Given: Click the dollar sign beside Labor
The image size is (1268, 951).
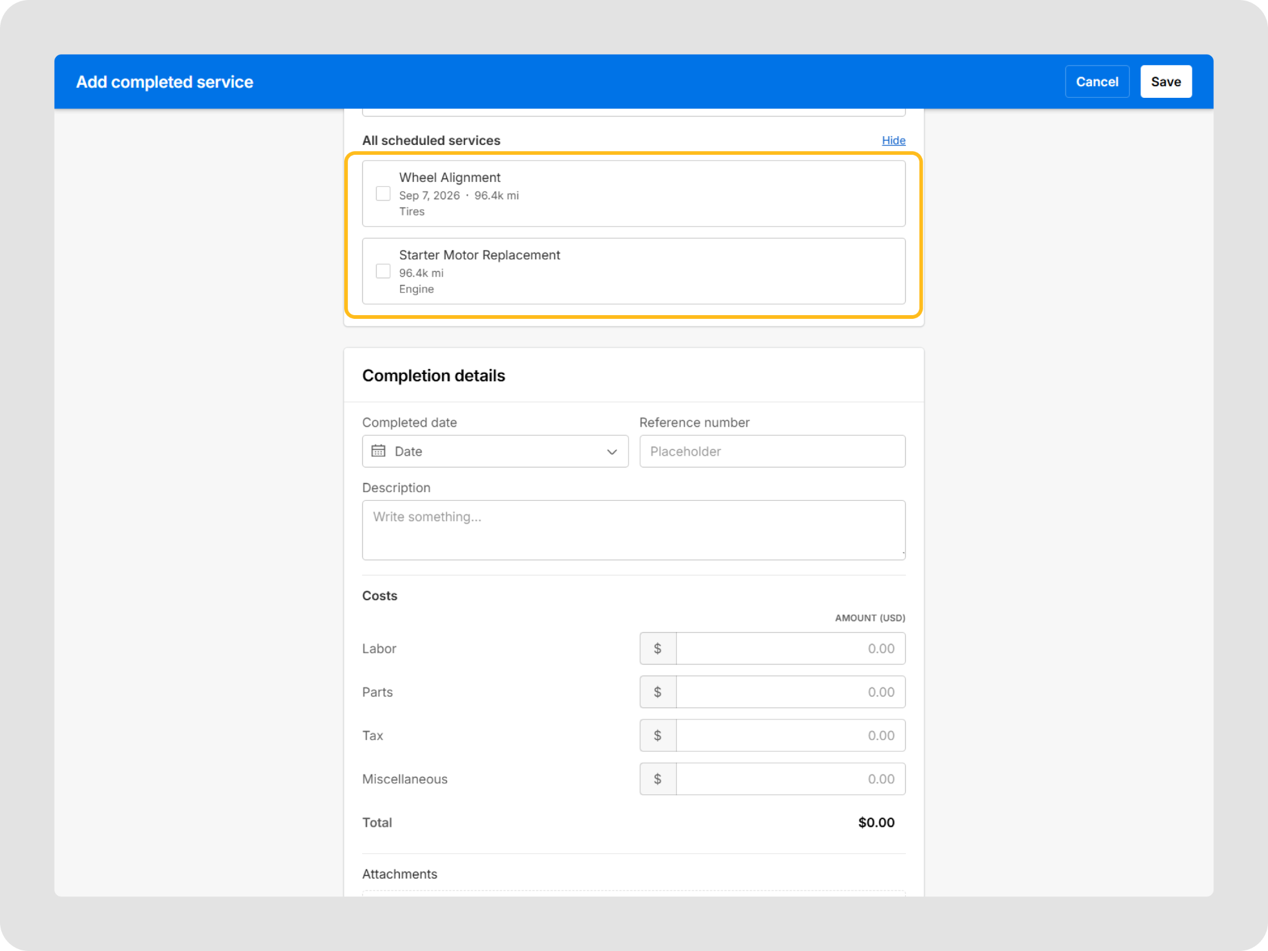Looking at the screenshot, I should coord(658,648).
